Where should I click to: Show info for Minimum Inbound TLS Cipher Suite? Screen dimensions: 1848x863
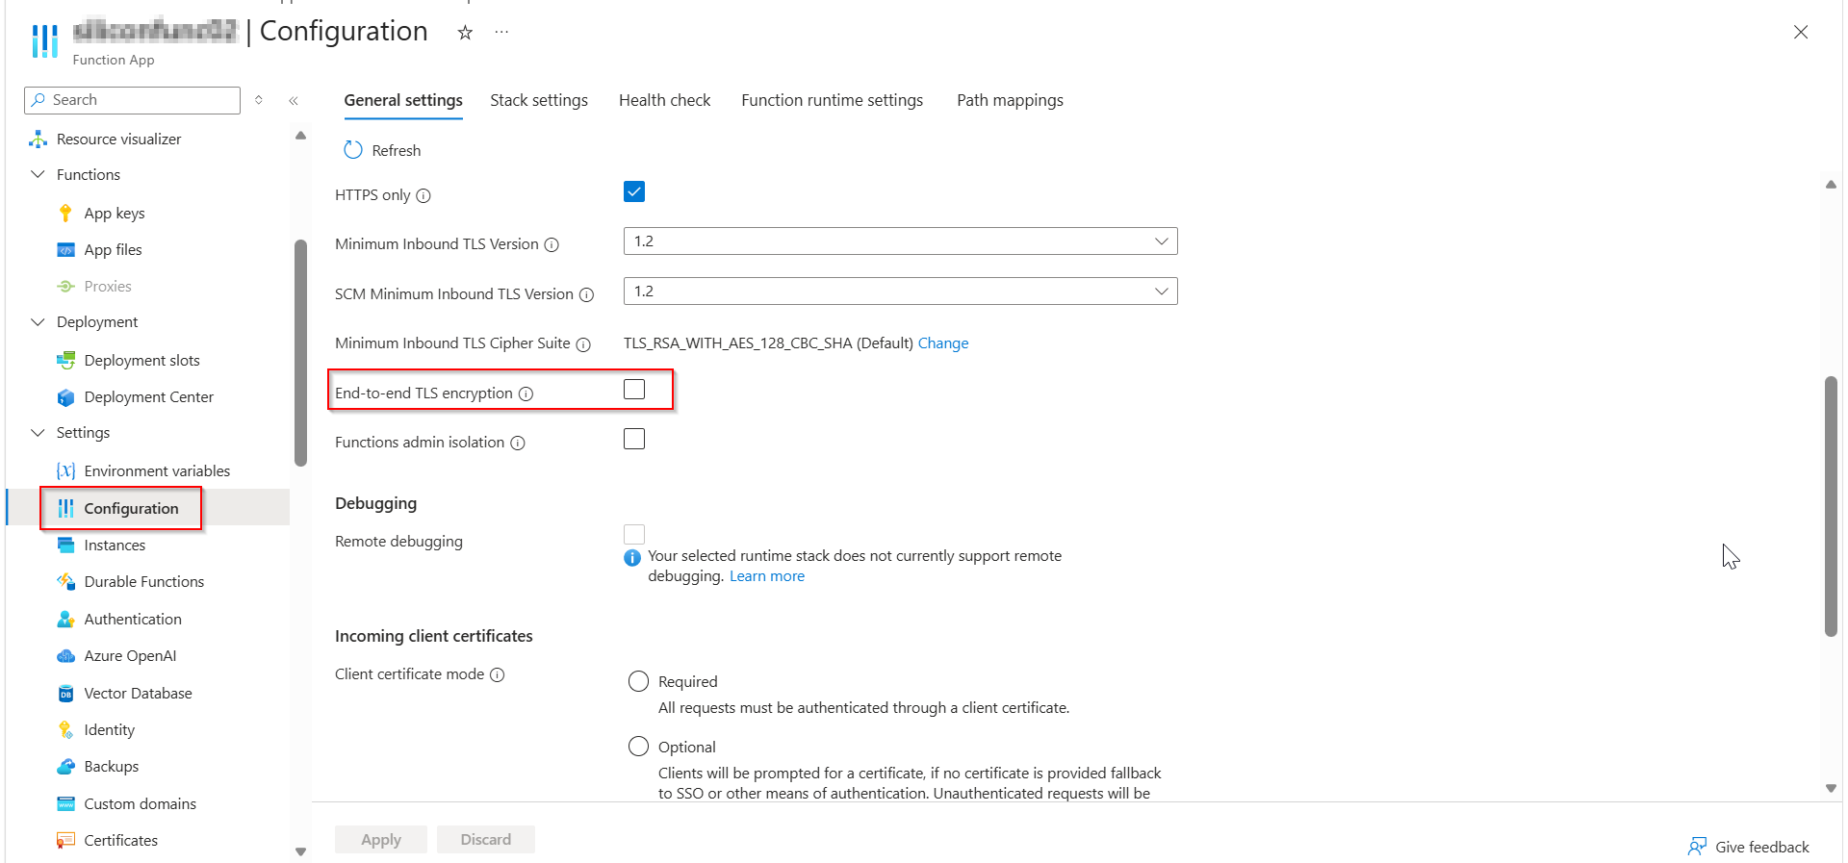(x=583, y=344)
